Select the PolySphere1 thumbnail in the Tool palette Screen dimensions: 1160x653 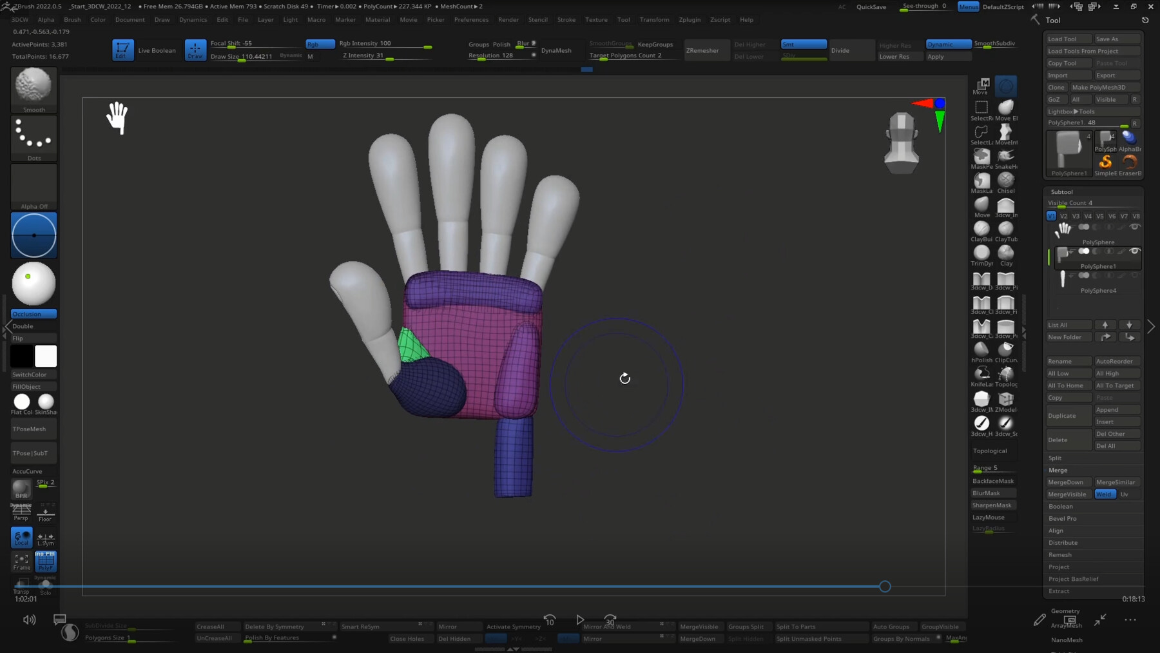[x=1068, y=151]
